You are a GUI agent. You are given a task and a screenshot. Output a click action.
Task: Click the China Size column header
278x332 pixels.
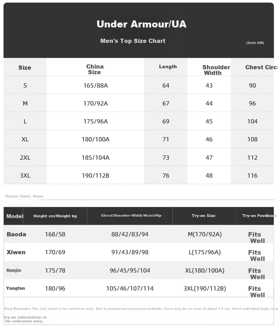[95, 69]
